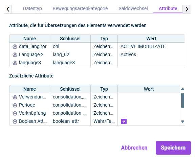Click the scrollbar down arrow in Zusätzliche Attribute
Image resolution: width=195 pixels, height=157 pixels.
click(182, 121)
